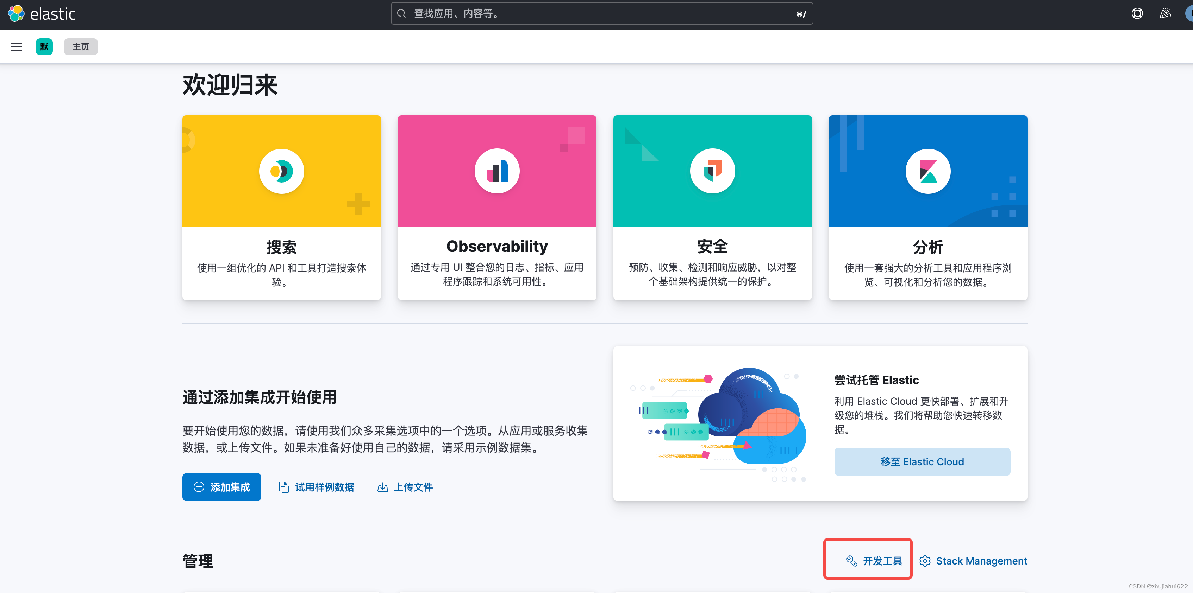Screen dimensions: 1193x593
Task: Open the help menu lifebuoy icon
Action: pos(1137,14)
